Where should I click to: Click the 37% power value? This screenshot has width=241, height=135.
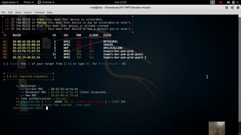79,54
